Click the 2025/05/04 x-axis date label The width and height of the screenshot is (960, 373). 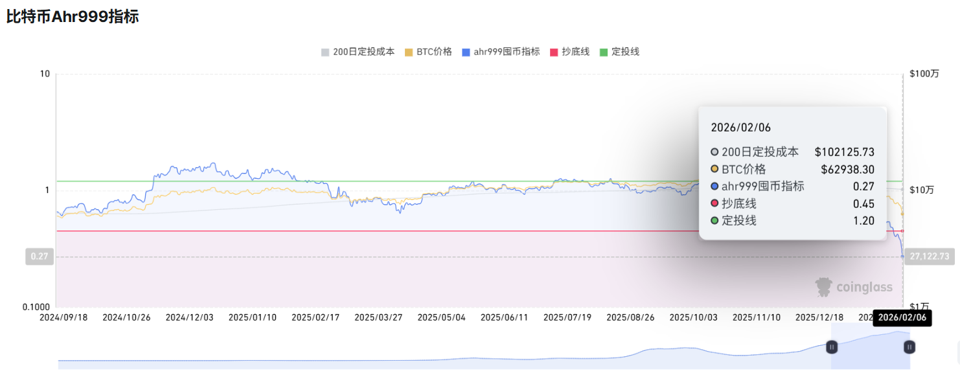click(x=441, y=318)
